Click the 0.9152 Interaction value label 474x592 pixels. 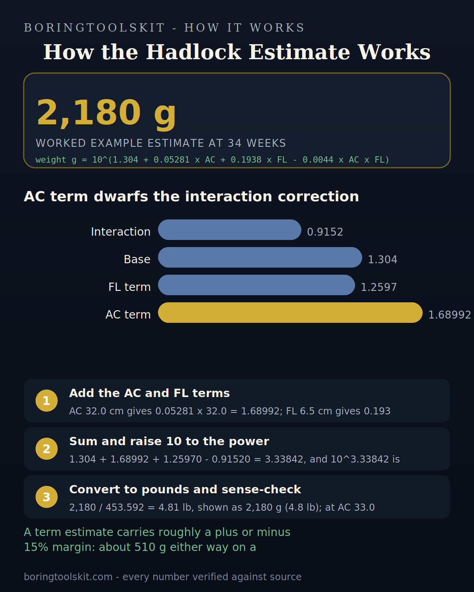325,232
